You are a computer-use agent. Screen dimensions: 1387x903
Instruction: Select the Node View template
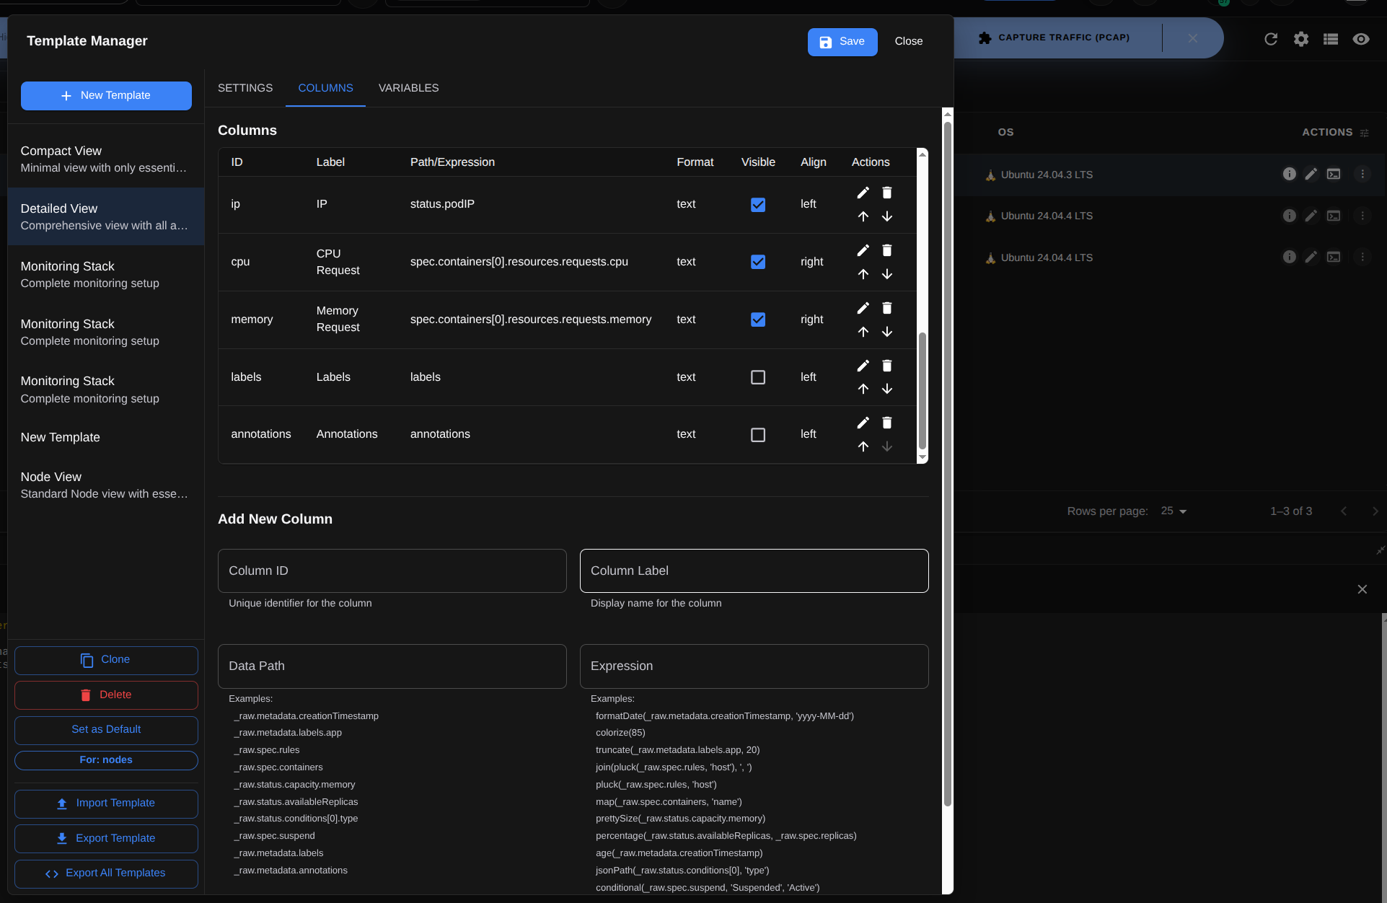[x=106, y=485]
